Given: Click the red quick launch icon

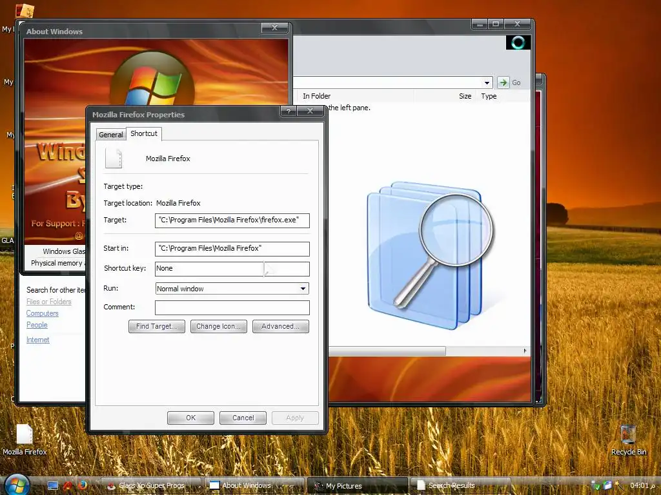Looking at the screenshot, I should coord(67,485).
